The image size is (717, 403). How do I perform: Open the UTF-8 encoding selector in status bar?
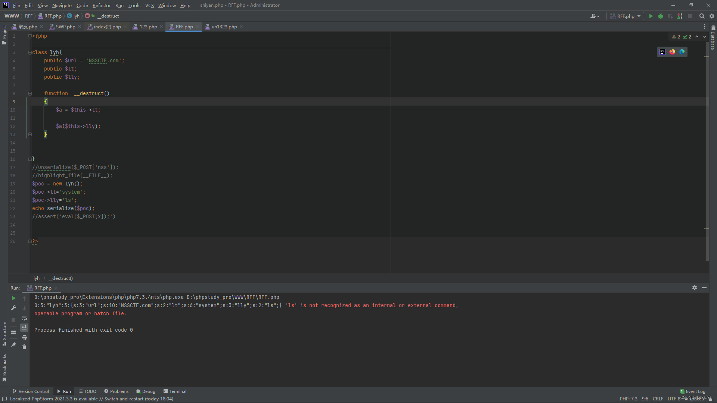(674, 399)
